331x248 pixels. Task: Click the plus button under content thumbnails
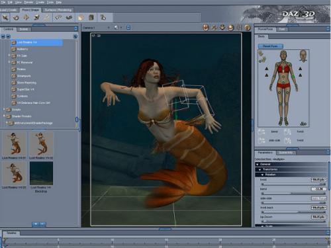pyautogui.click(x=36, y=224)
